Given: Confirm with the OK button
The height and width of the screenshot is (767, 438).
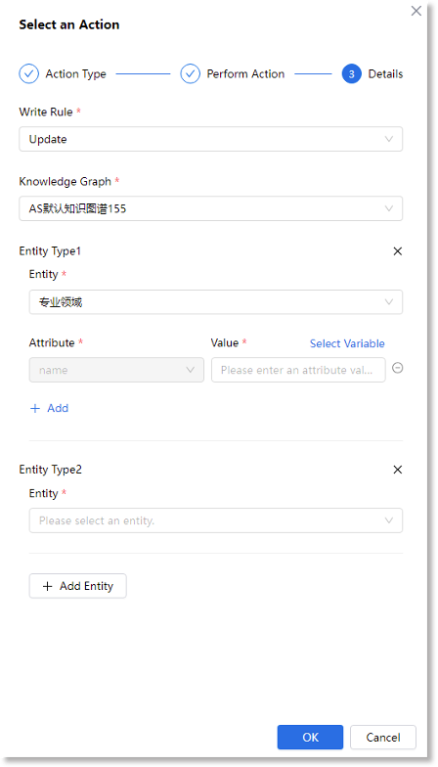Looking at the screenshot, I should [x=310, y=738].
